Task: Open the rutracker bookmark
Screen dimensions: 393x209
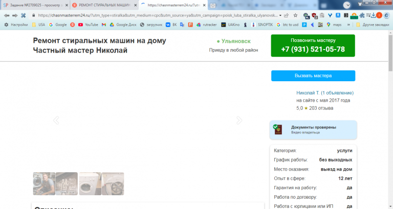Action: [x=207, y=25]
